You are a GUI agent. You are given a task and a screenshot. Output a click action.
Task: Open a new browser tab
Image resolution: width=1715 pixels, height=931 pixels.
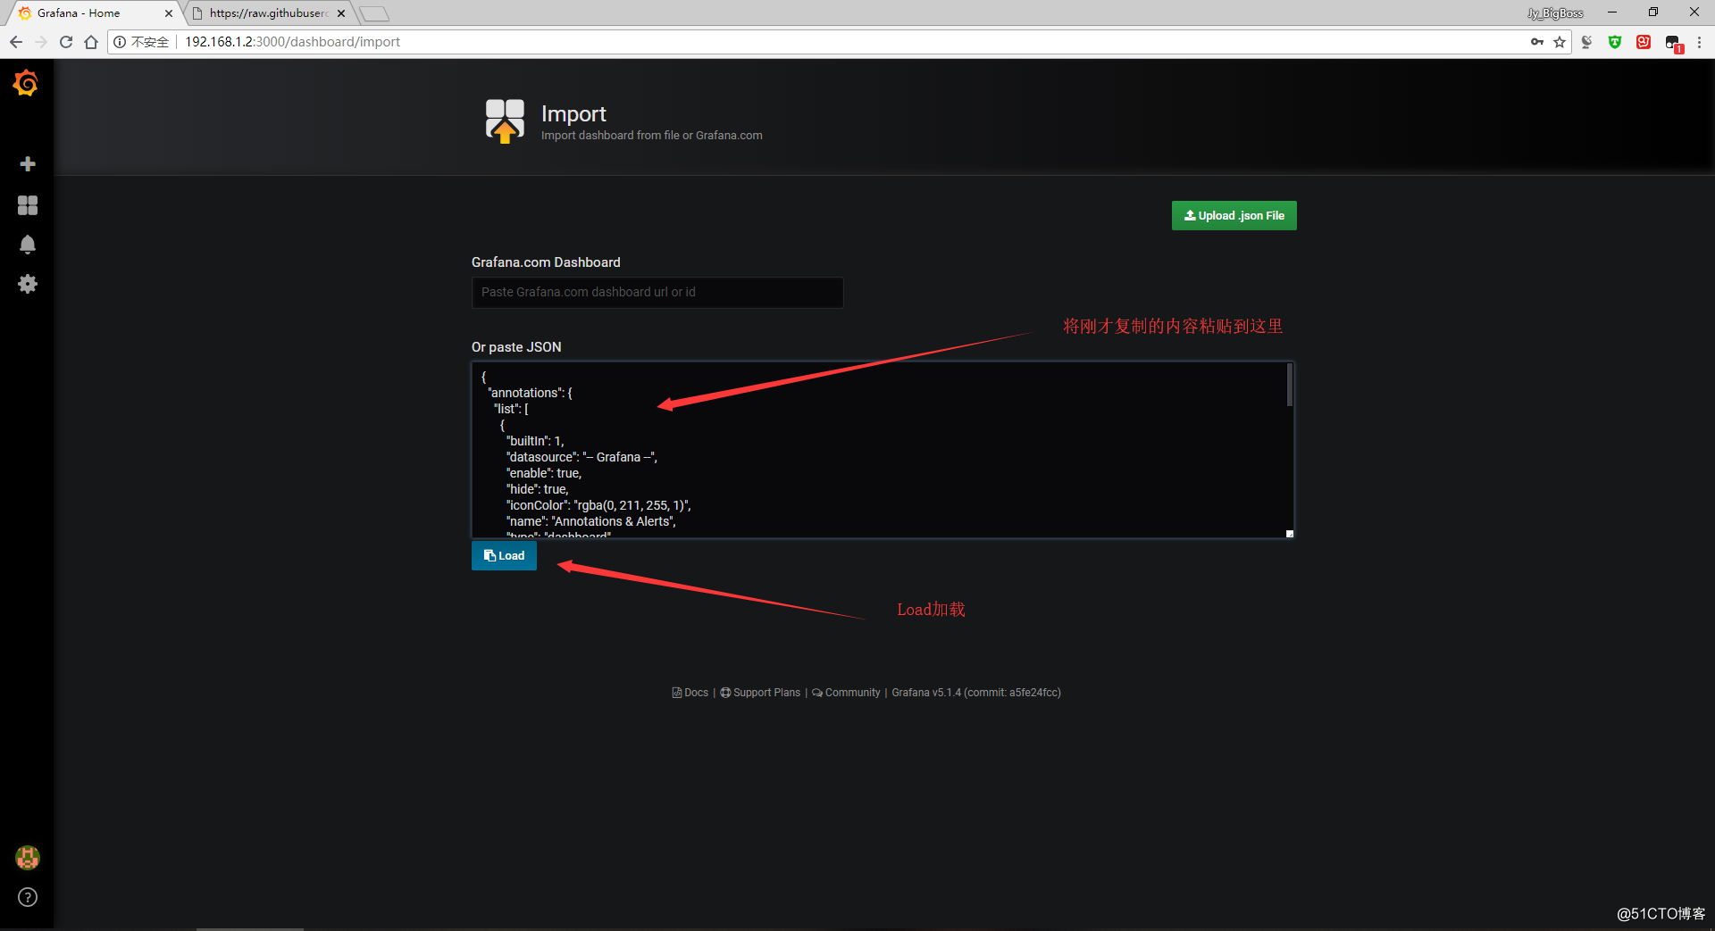(x=374, y=13)
